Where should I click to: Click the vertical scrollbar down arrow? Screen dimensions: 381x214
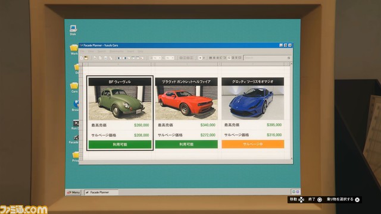[x=291, y=158]
